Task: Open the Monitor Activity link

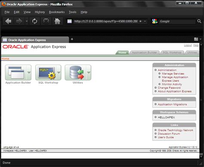Action: tap(172, 84)
